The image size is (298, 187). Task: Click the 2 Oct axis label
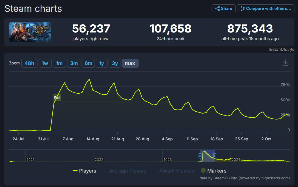click(x=266, y=139)
